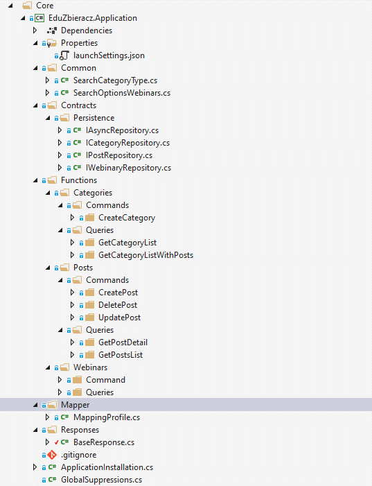The width and height of the screenshot is (372, 486).
Task: Collapse the Contracts folder
Action: [35, 105]
